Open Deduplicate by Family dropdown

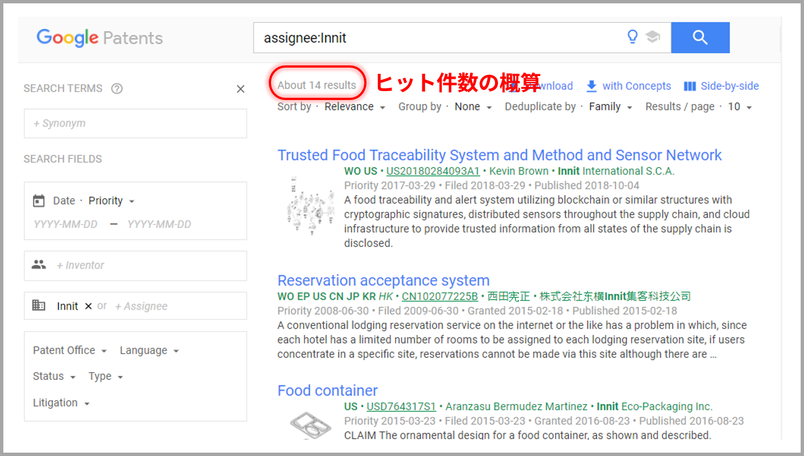[x=611, y=107]
